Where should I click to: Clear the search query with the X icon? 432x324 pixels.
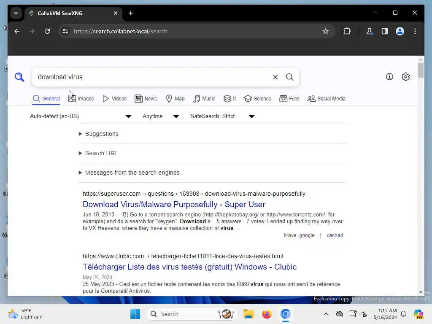pyautogui.click(x=275, y=77)
